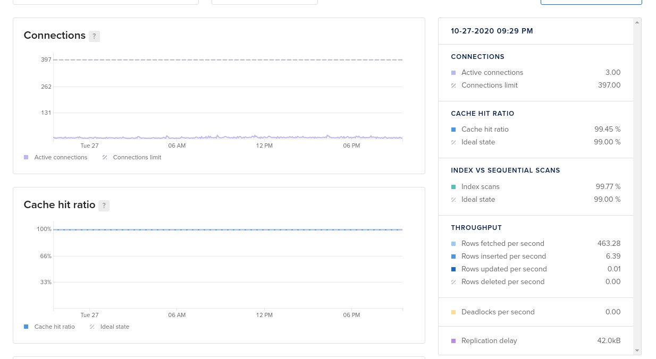Click the Rows updated per second swatch
This screenshot has height=359, width=656.
[x=453, y=269]
